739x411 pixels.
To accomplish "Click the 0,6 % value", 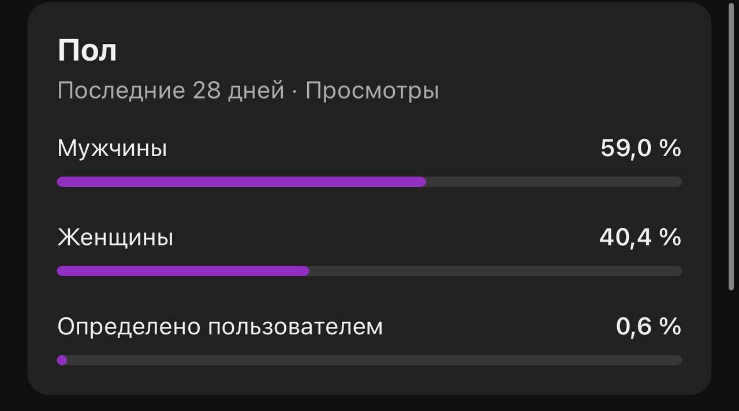I will click(649, 327).
